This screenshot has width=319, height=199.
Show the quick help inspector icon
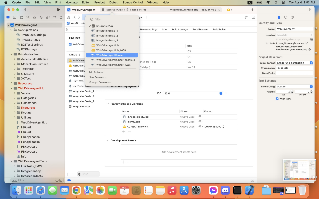click(x=292, y=17)
